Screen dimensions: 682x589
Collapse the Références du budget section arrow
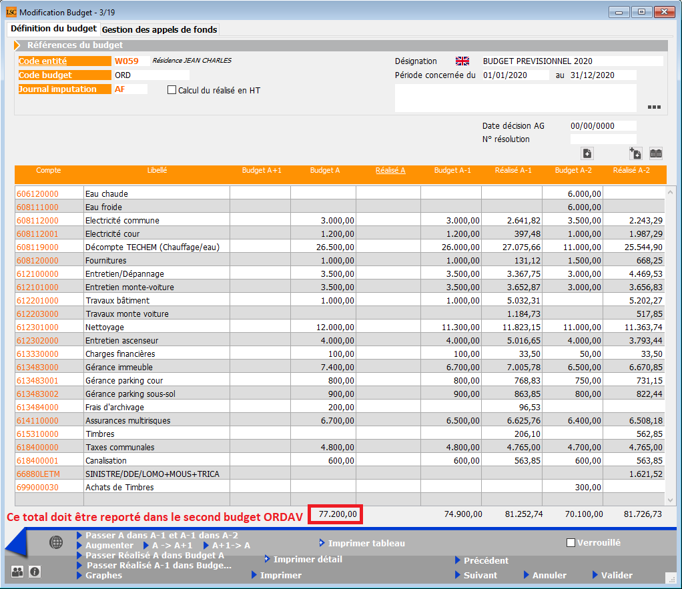tap(17, 45)
